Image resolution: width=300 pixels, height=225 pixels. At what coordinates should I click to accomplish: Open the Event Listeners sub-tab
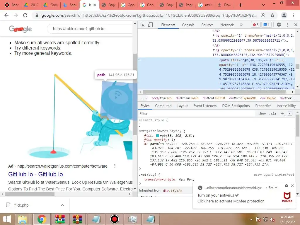point(205,106)
